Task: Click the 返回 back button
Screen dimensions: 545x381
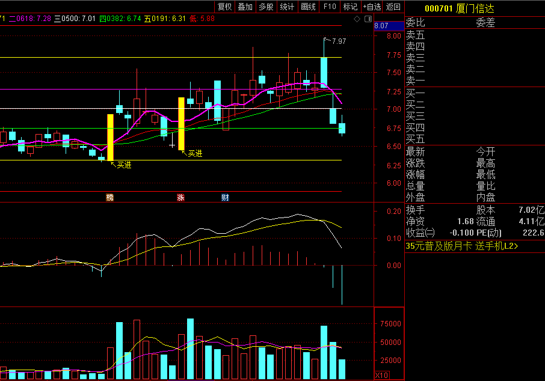Action: click(393, 7)
